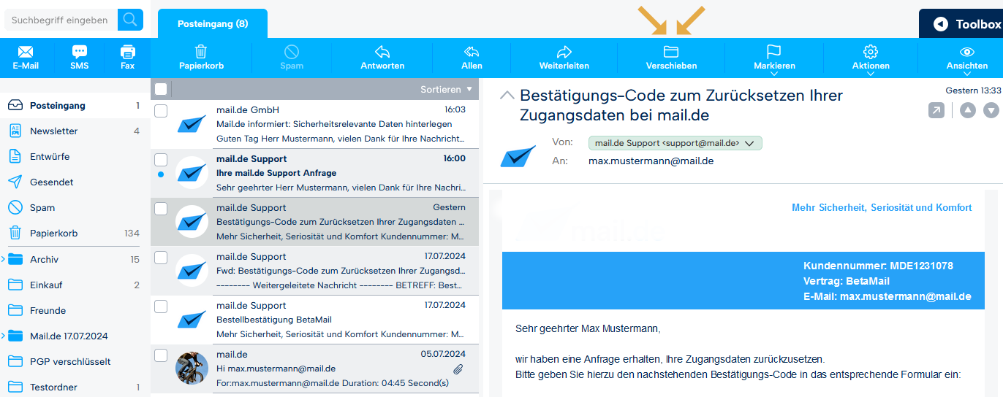Open the Papierkorb folder in sidebar
The height and width of the screenshot is (397, 1003).
(x=75, y=234)
